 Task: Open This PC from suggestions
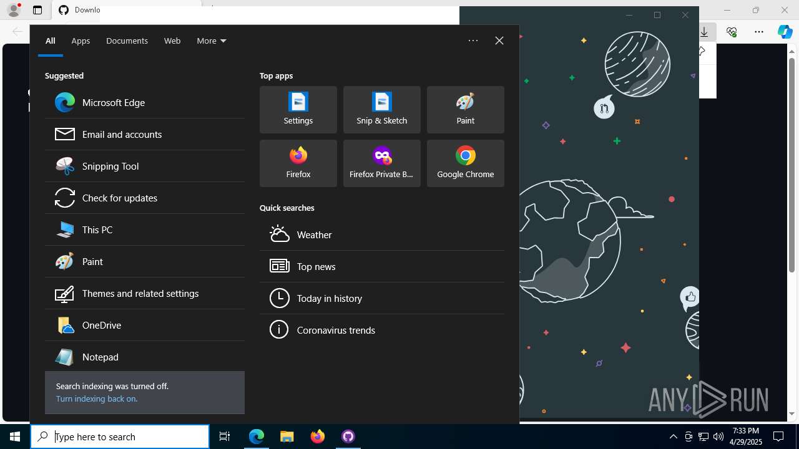tap(145, 229)
